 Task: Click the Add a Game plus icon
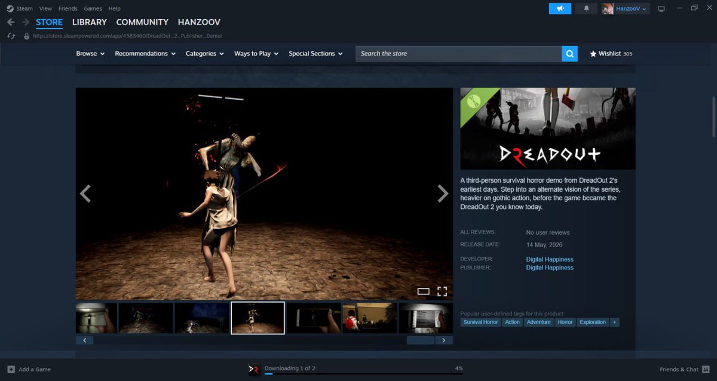(11, 369)
